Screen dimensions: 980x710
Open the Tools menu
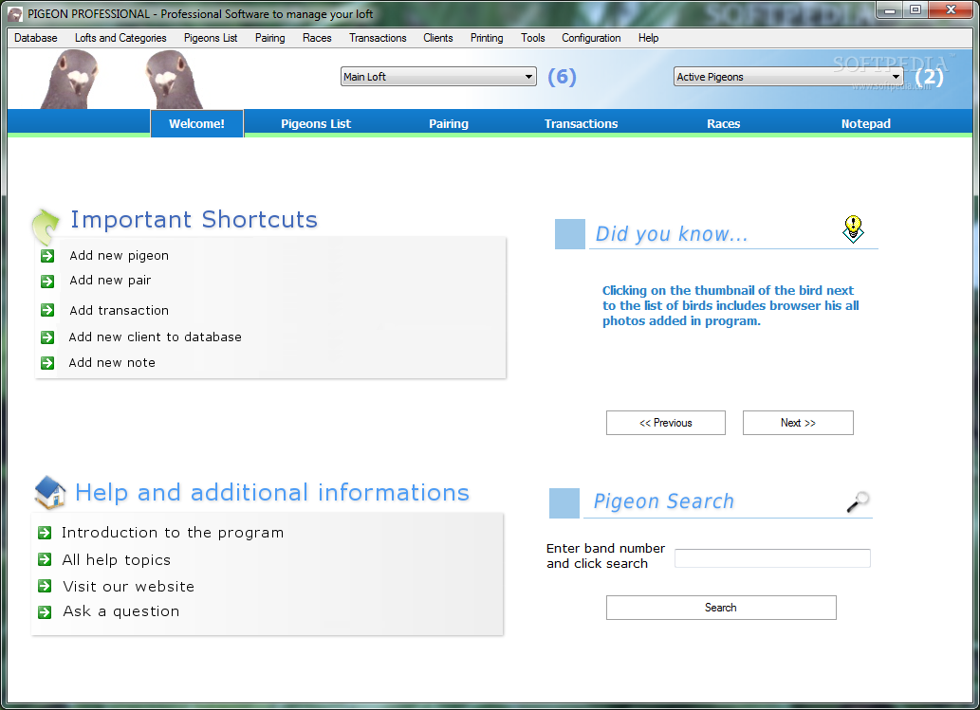tap(533, 38)
